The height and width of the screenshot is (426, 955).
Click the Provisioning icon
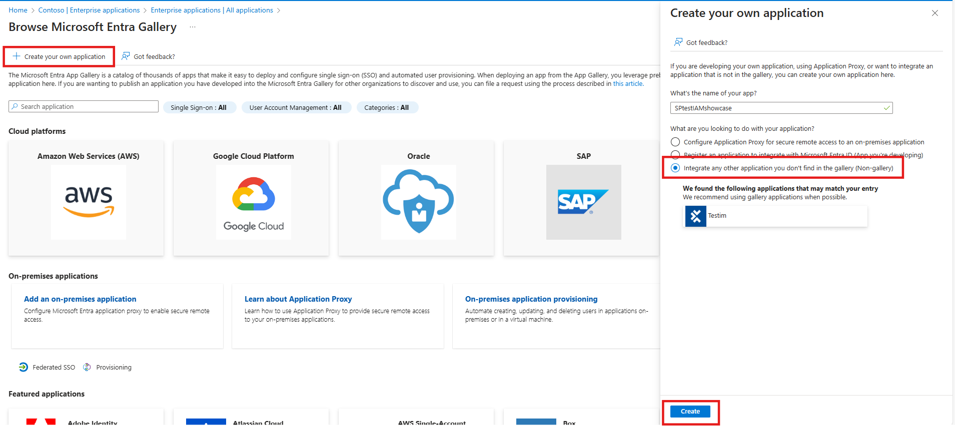click(87, 367)
